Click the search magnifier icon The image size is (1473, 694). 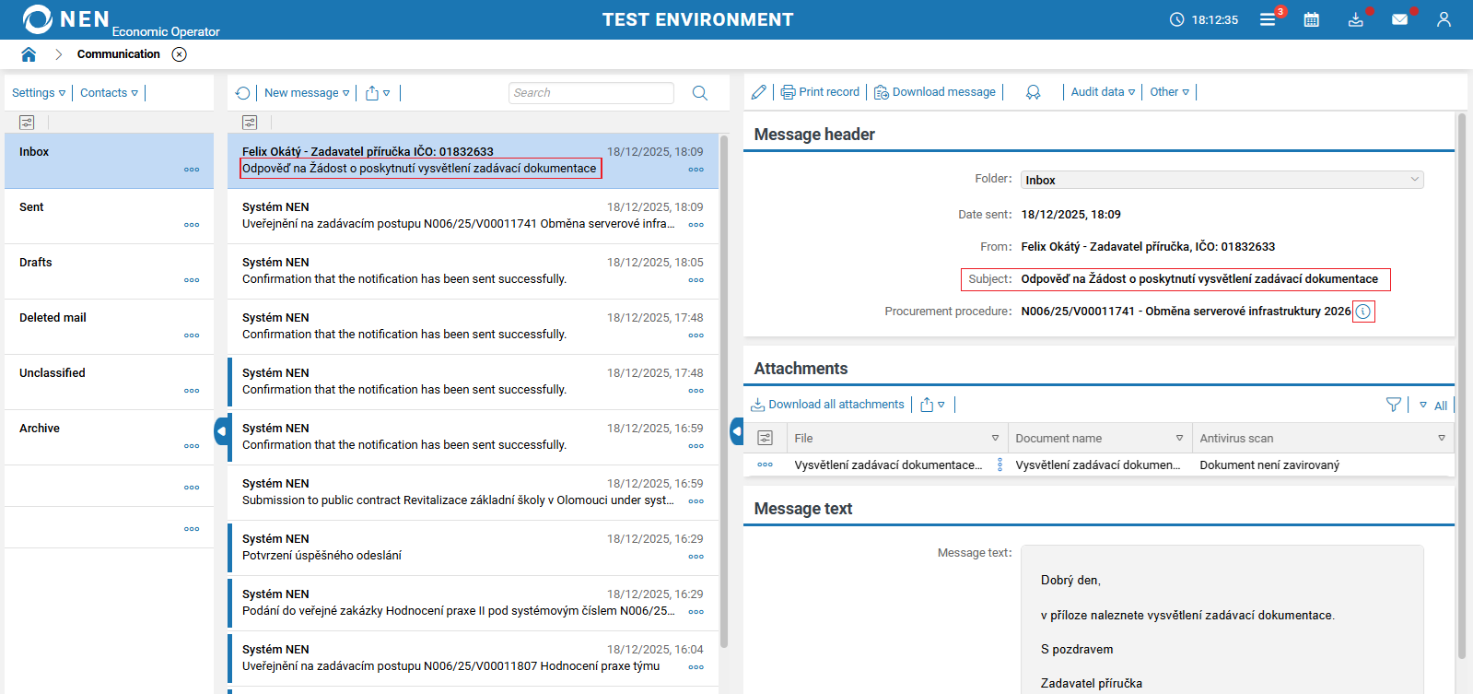[x=700, y=93]
